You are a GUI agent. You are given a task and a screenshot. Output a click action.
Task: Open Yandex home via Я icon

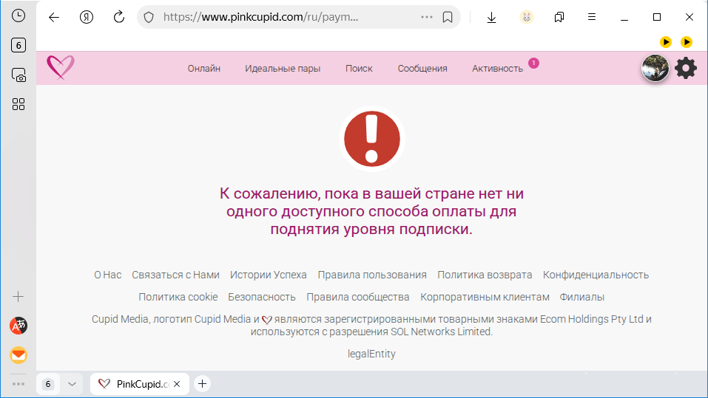[x=87, y=17]
